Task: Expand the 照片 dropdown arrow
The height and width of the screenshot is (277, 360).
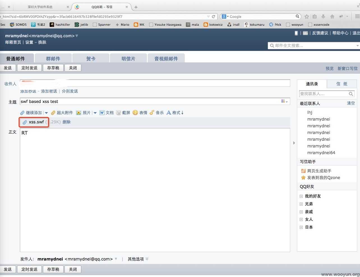Action: point(95,113)
